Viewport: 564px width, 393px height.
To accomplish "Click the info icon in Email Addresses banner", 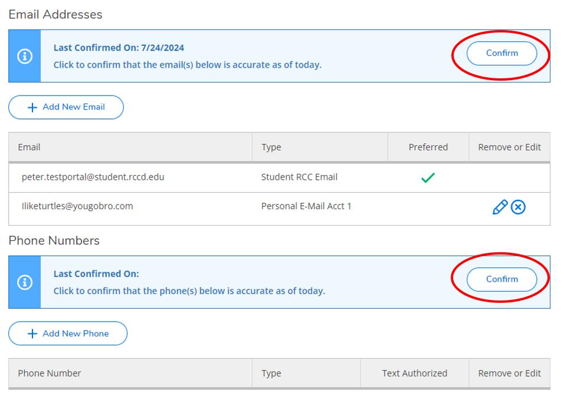I will point(25,56).
